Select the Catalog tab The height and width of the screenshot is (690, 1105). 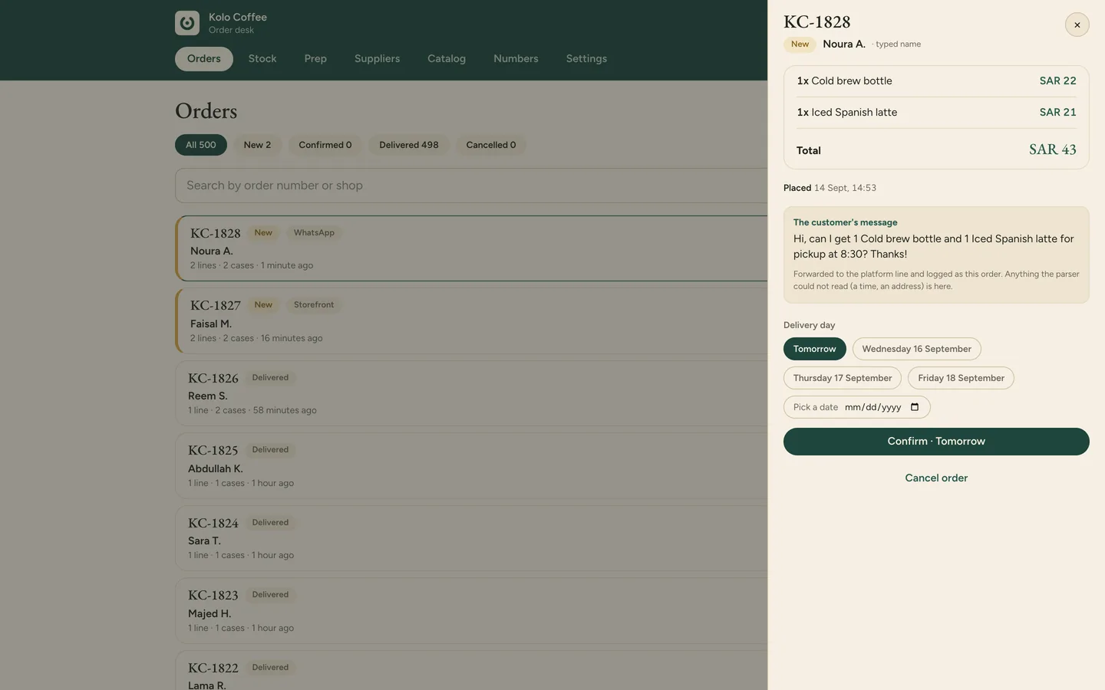(x=447, y=59)
